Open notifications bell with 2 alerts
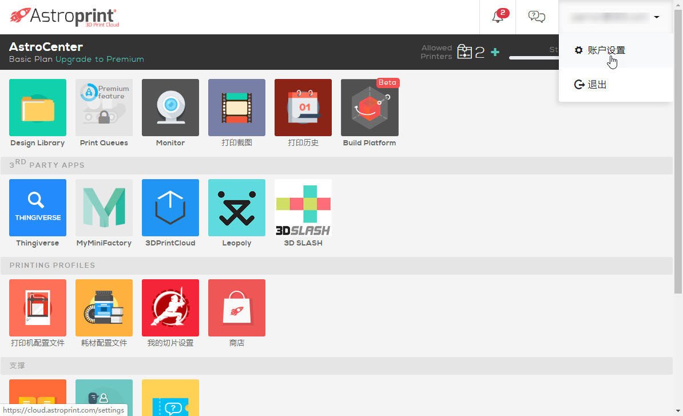 coord(498,17)
